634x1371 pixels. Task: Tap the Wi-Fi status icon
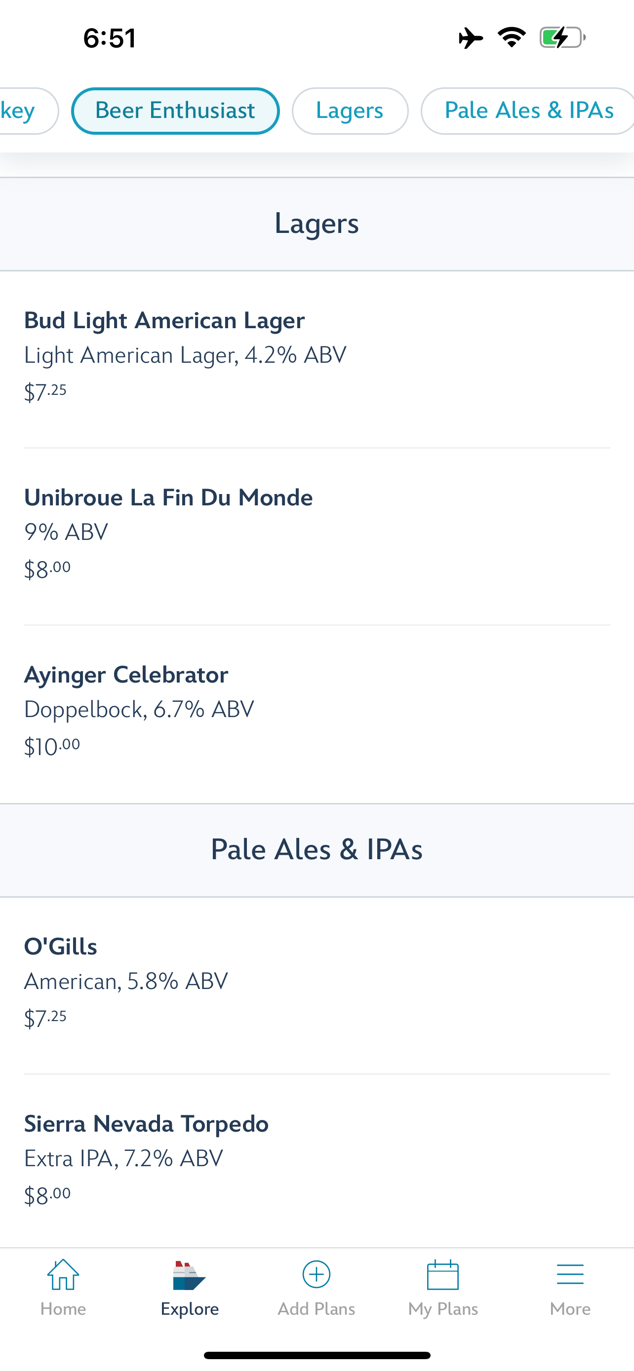512,38
